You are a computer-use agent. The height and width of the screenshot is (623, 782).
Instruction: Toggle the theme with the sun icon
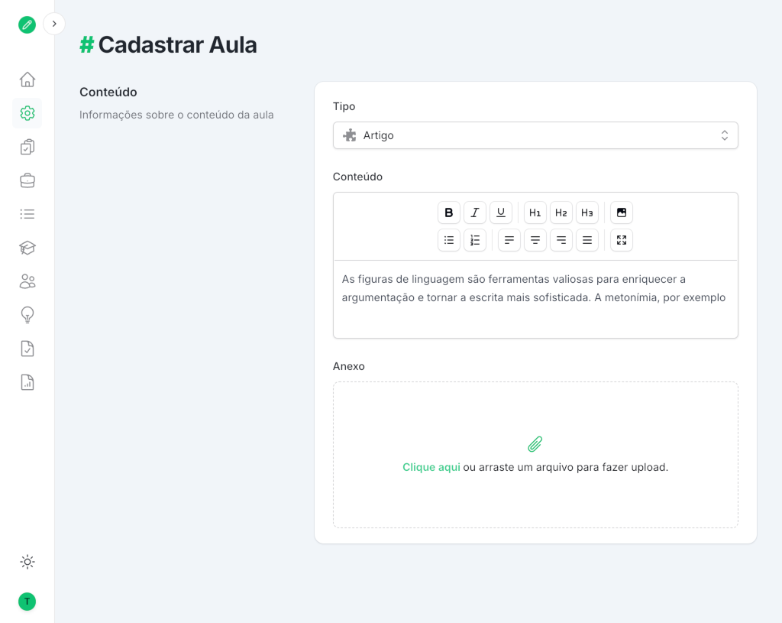click(x=27, y=562)
